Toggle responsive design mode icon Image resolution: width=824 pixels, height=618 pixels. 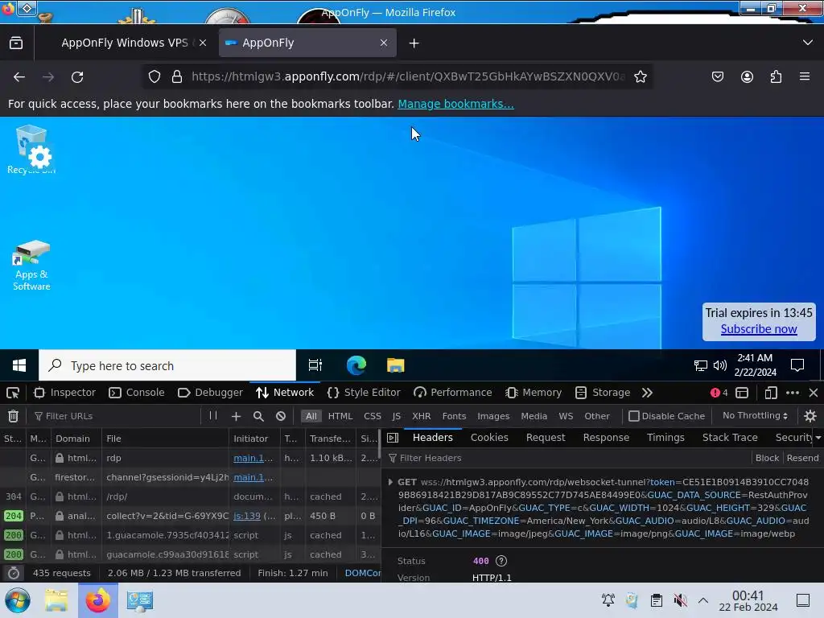(x=770, y=393)
